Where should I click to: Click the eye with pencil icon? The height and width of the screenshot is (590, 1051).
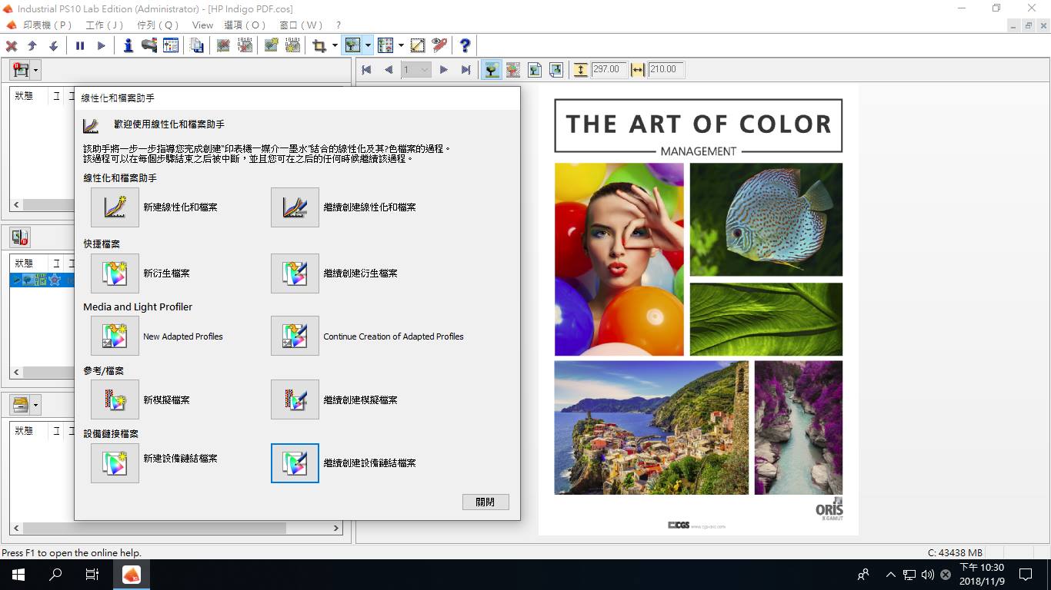click(x=439, y=46)
